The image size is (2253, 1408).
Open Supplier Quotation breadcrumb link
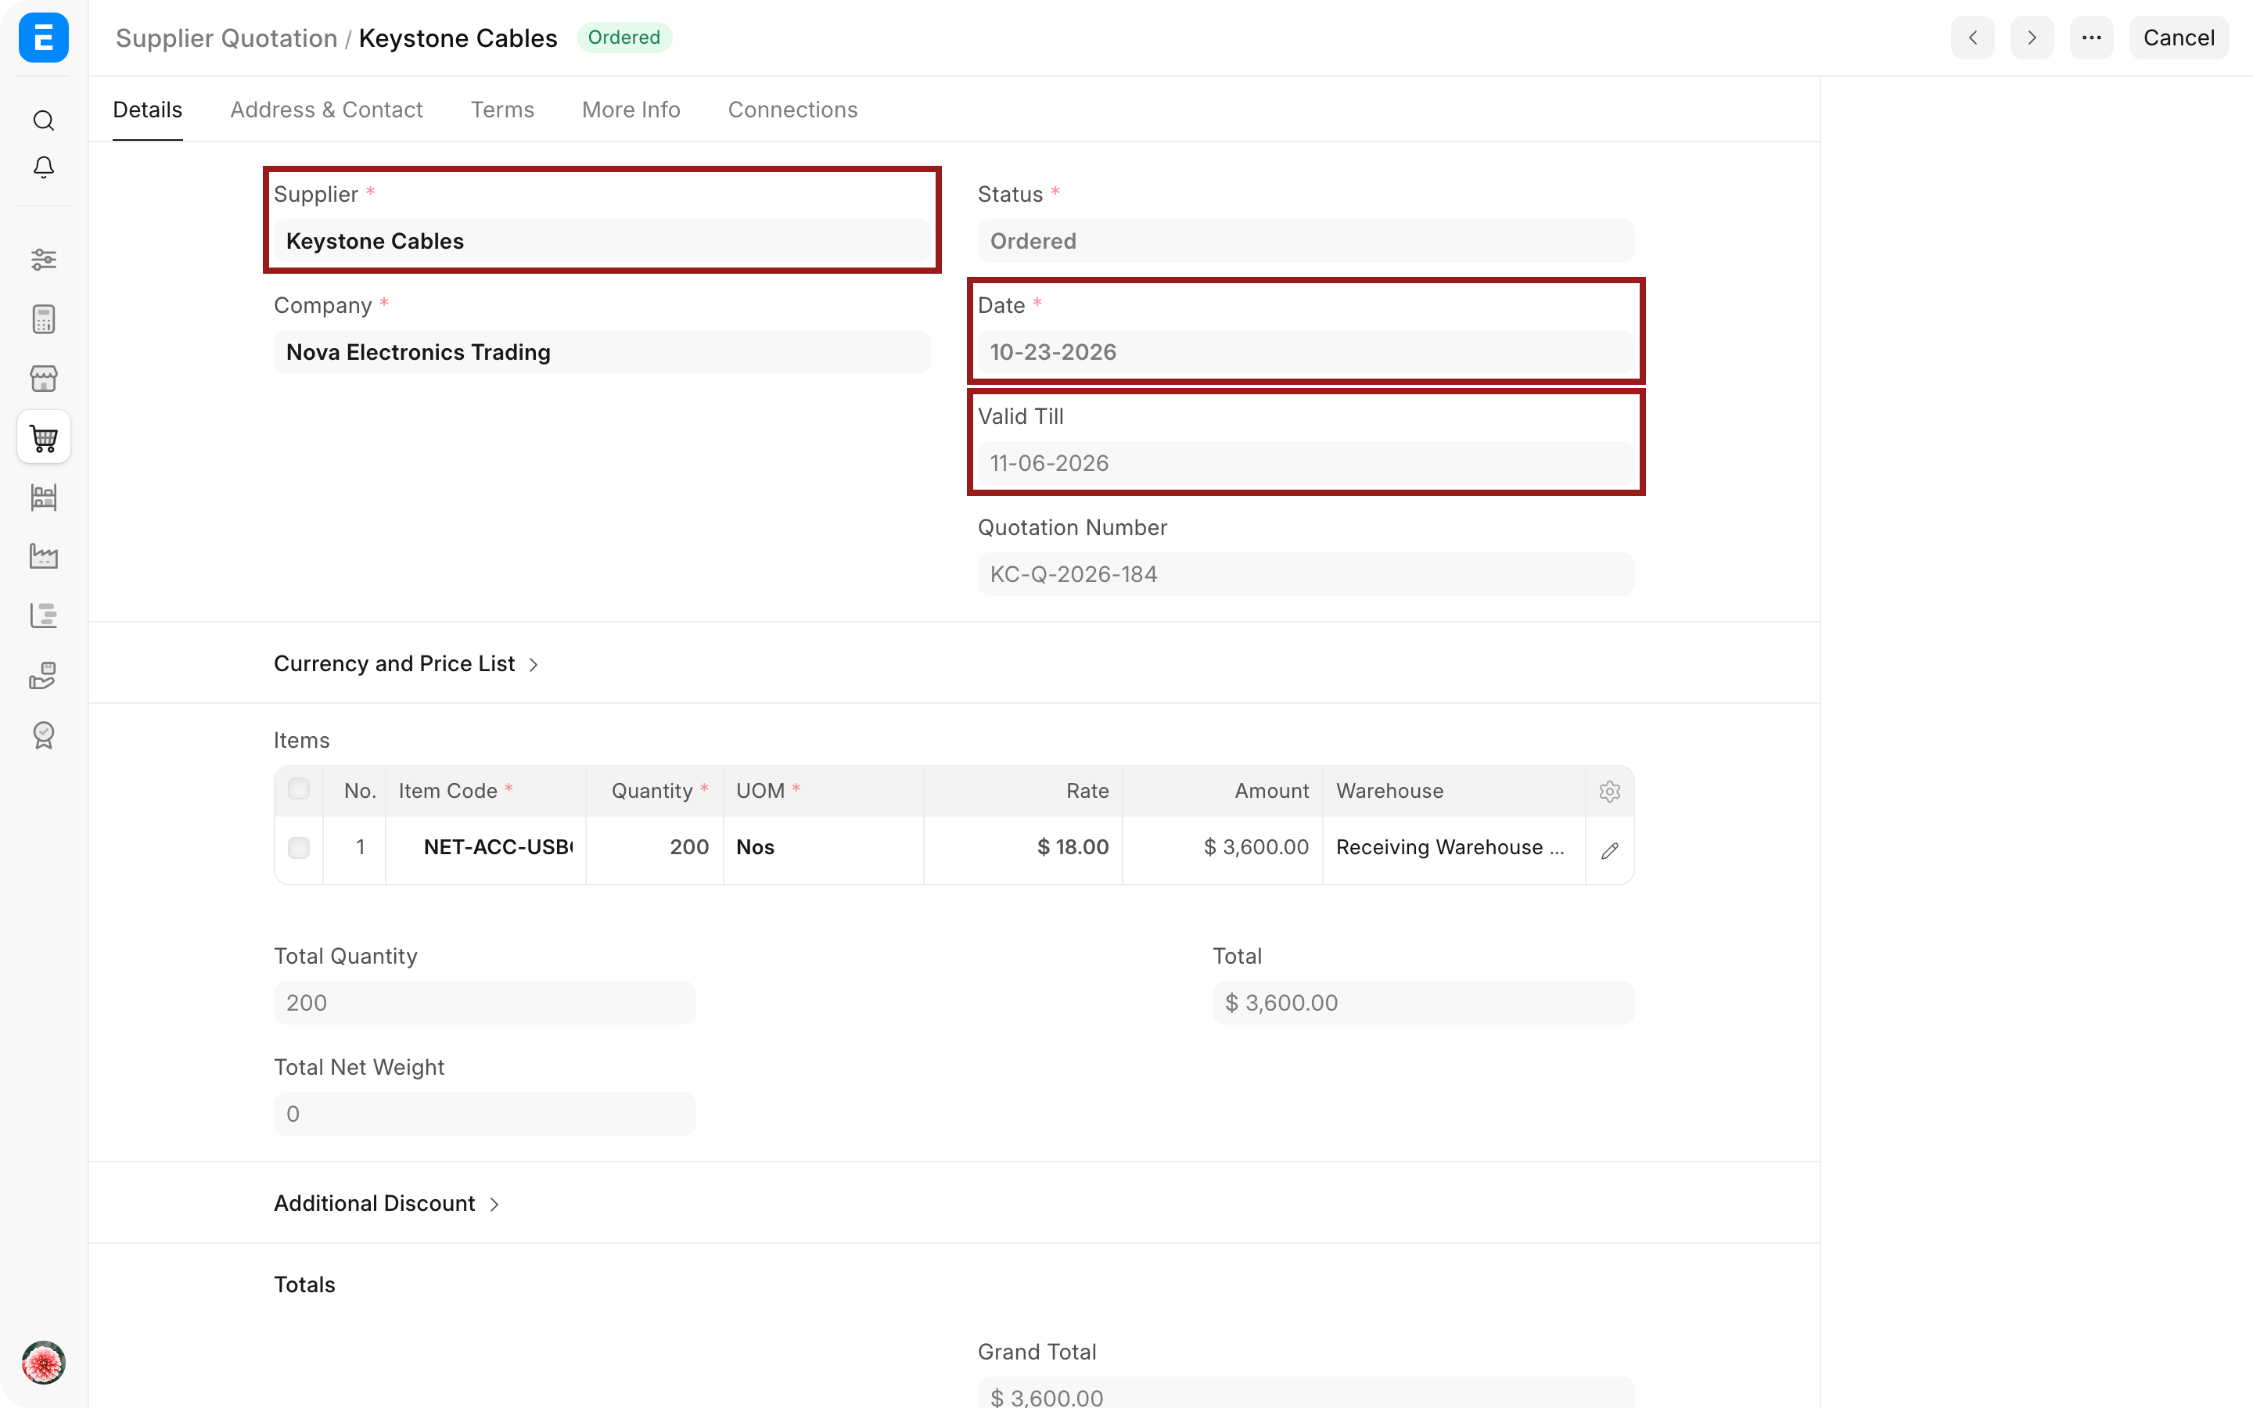click(226, 38)
